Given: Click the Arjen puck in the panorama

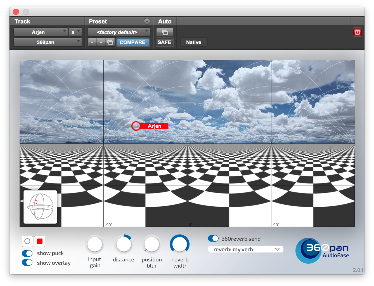Looking at the screenshot, I should (136, 126).
